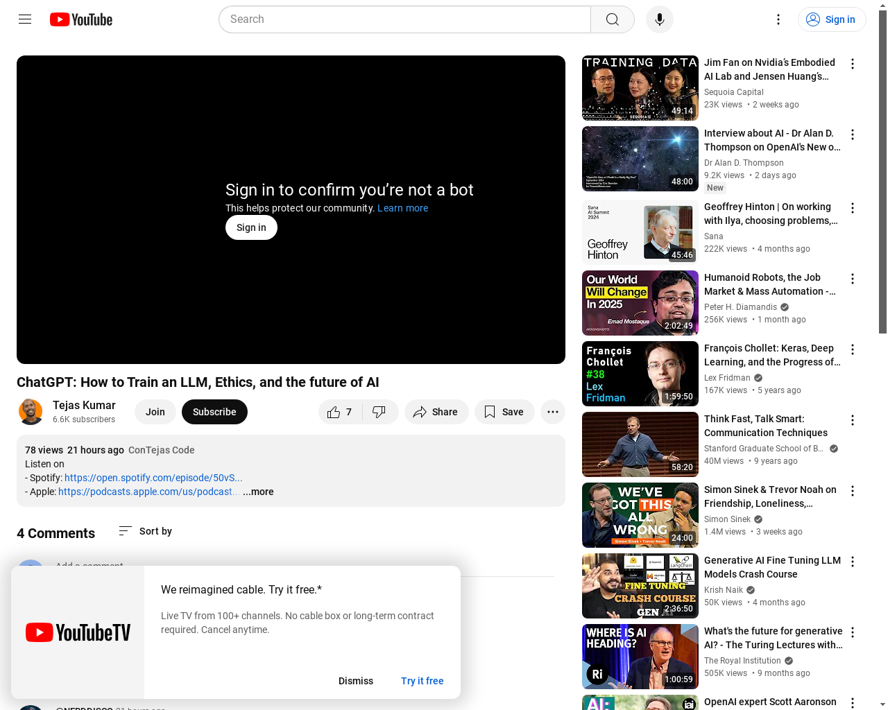The width and height of the screenshot is (888, 710).
Task: Play Fine Tuning Crash Course thumbnail
Action: 640,586
